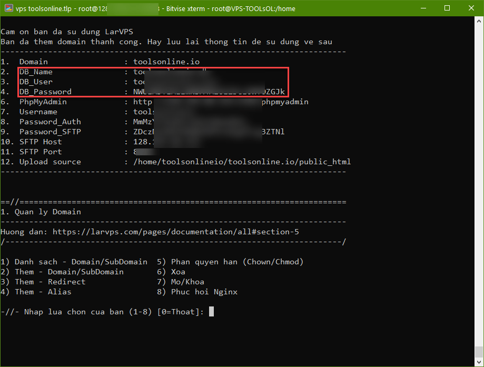This screenshot has width=484, height=367.
Task: Click option '8) Phuc hoi Nginx'
Action: [197, 292]
